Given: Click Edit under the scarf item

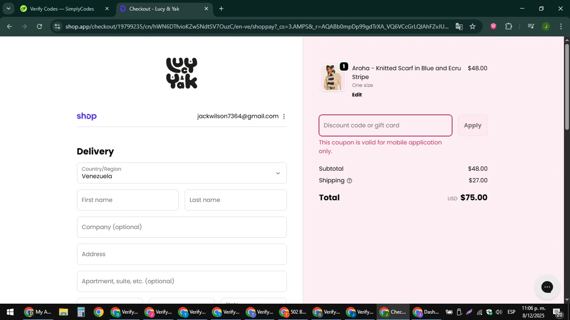Looking at the screenshot, I should (x=357, y=95).
